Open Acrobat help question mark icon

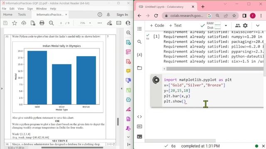100,15
